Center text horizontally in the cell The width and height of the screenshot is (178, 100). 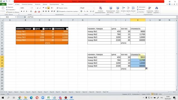(46, 11)
